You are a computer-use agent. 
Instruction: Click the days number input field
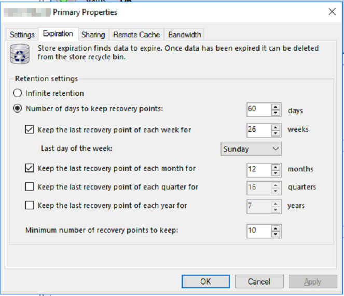click(x=259, y=109)
